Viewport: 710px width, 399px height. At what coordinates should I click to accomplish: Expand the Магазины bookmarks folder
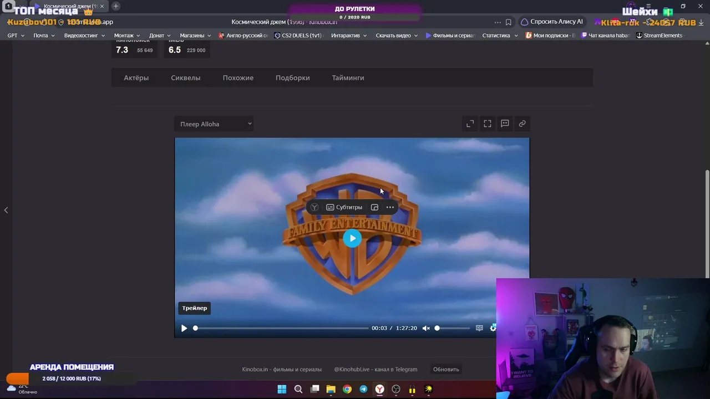click(x=195, y=35)
